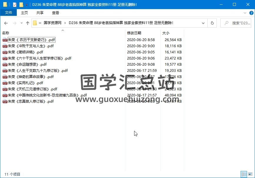Switch to Large icons view layout
The height and width of the screenshot is (178, 255).
pyautogui.click(x=250, y=174)
